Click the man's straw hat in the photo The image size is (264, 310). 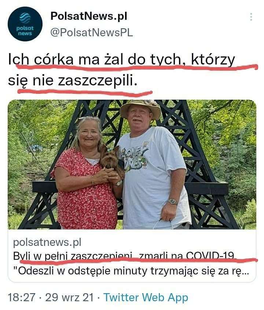click(140, 110)
